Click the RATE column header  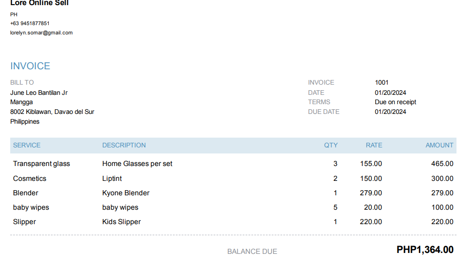click(x=374, y=145)
